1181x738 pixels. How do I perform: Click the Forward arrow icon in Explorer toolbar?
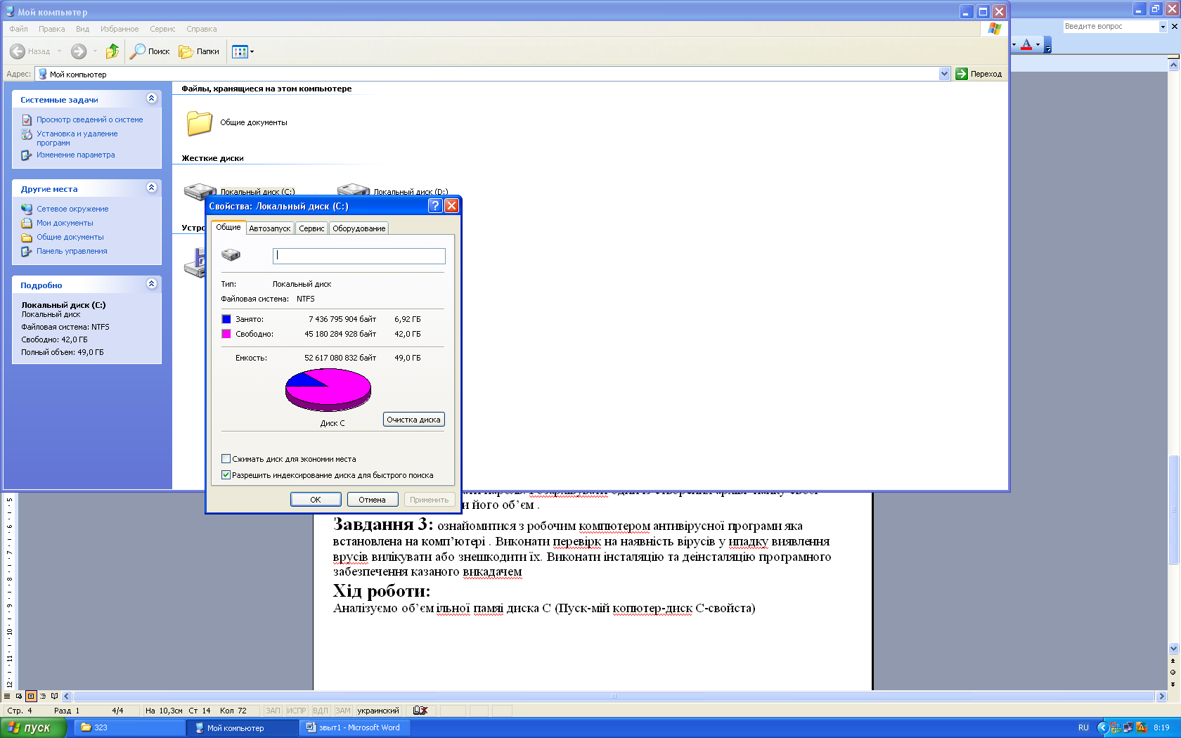pos(79,51)
